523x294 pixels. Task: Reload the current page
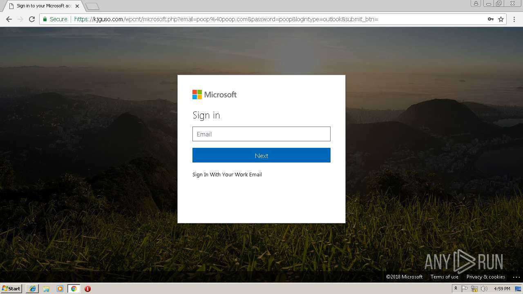pos(32,19)
